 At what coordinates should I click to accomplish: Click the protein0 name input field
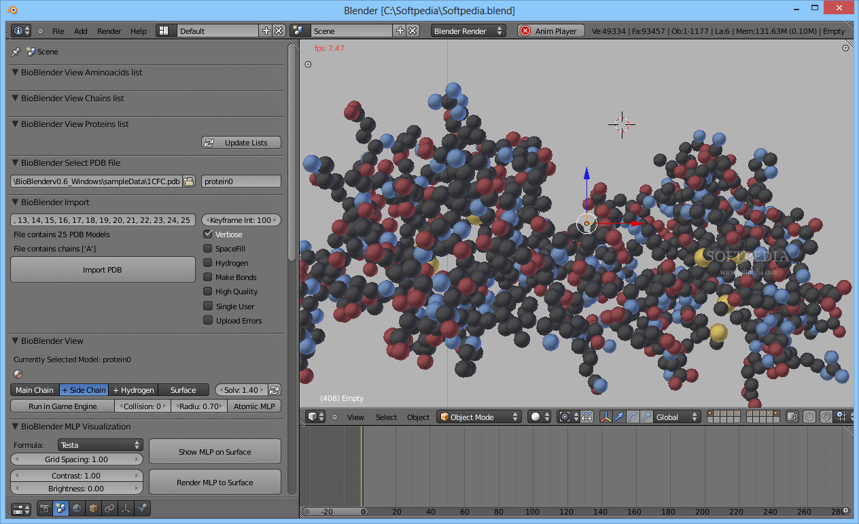click(x=241, y=181)
